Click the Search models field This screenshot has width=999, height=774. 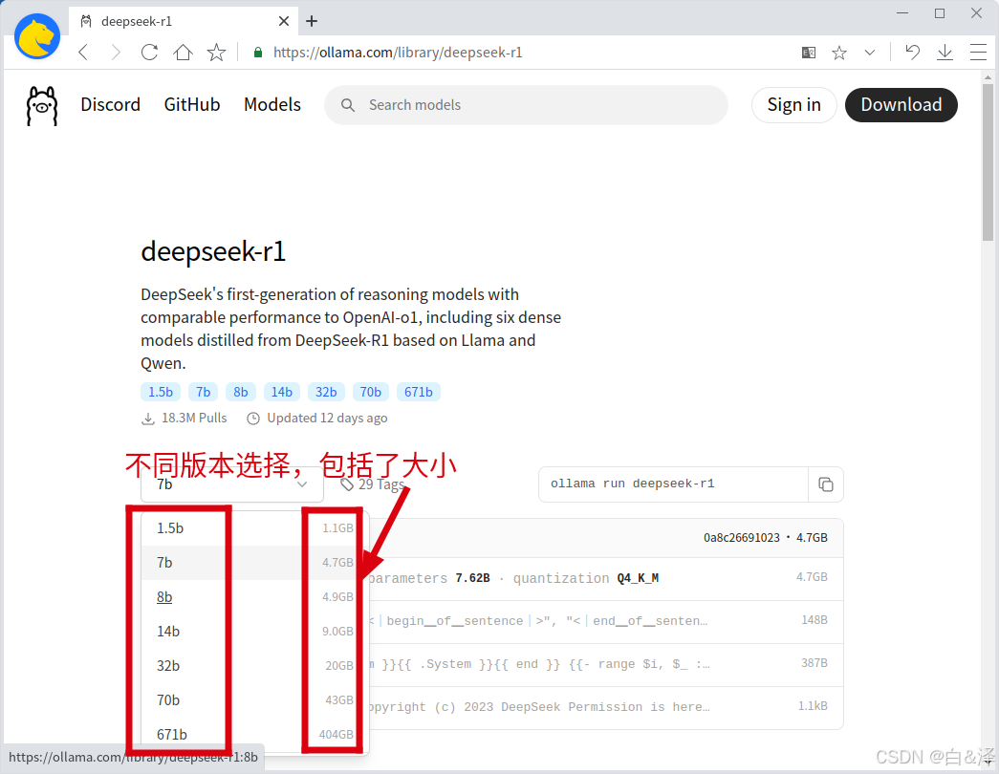526,105
